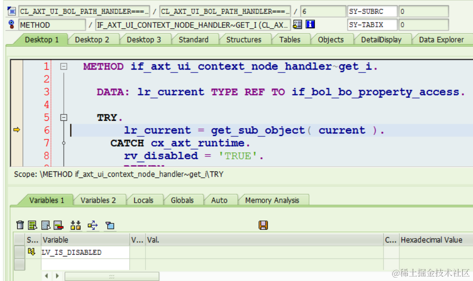
Task: Select the Variables 2 tab
Action: tap(98, 200)
